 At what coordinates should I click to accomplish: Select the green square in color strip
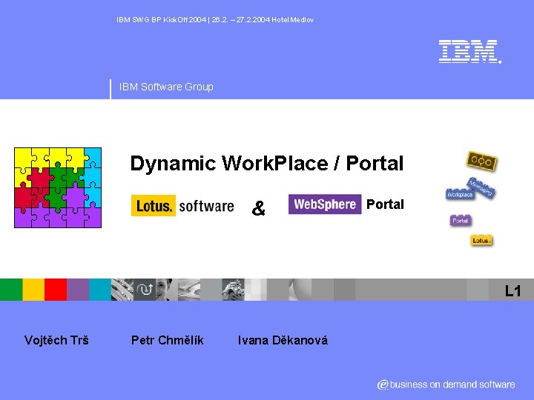coord(11,290)
